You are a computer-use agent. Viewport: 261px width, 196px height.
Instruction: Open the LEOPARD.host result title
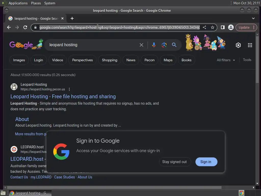click(28, 159)
